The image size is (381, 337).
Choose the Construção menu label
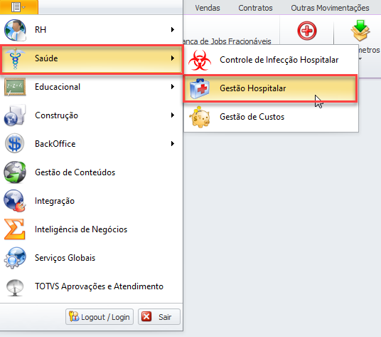(x=56, y=115)
